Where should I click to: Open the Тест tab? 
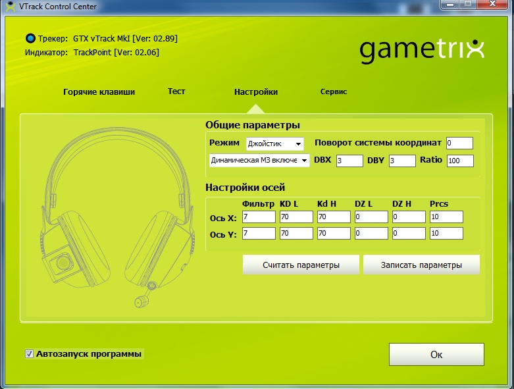click(176, 91)
